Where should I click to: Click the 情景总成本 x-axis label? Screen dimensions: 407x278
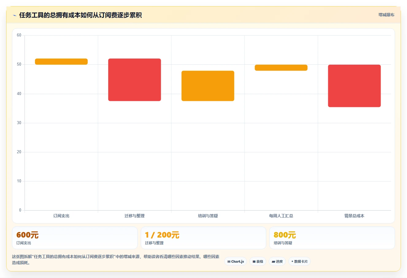(355, 216)
